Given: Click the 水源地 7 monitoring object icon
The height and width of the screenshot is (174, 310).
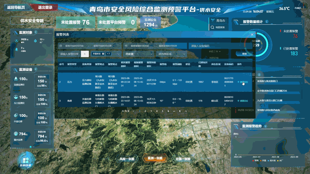Looking at the screenshot, I should pos(17,49).
